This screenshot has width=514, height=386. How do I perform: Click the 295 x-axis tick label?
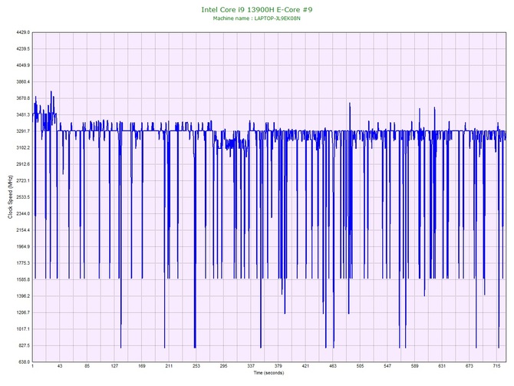tap(223, 366)
